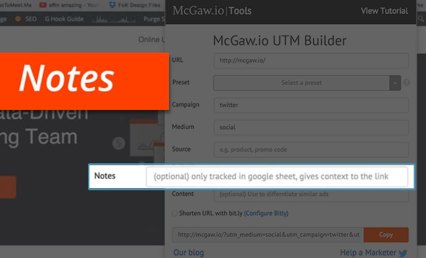Switch to the GoToMeet.Me tab
This screenshot has height=258, width=426.
point(16,5)
